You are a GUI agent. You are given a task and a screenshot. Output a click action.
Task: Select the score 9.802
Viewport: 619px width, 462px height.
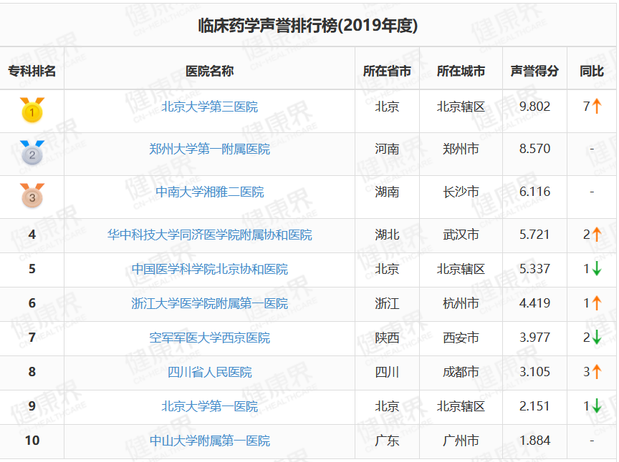534,107
